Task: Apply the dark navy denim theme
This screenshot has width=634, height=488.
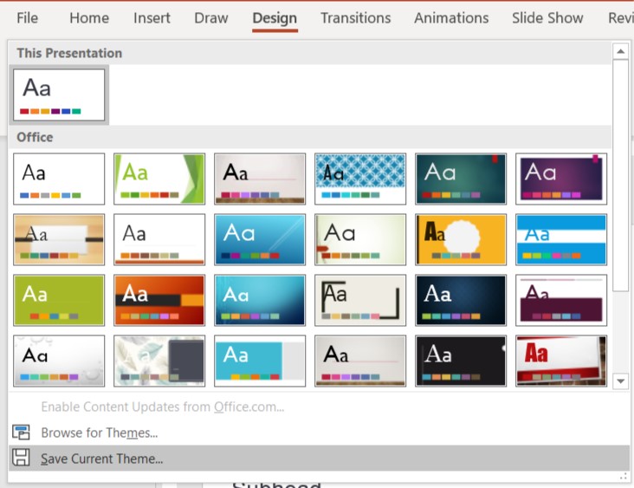Action: click(461, 300)
